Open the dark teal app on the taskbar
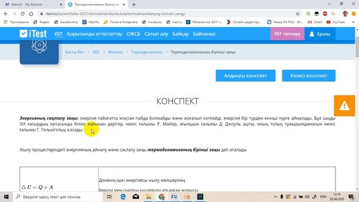The image size is (359, 202). [x=200, y=197]
